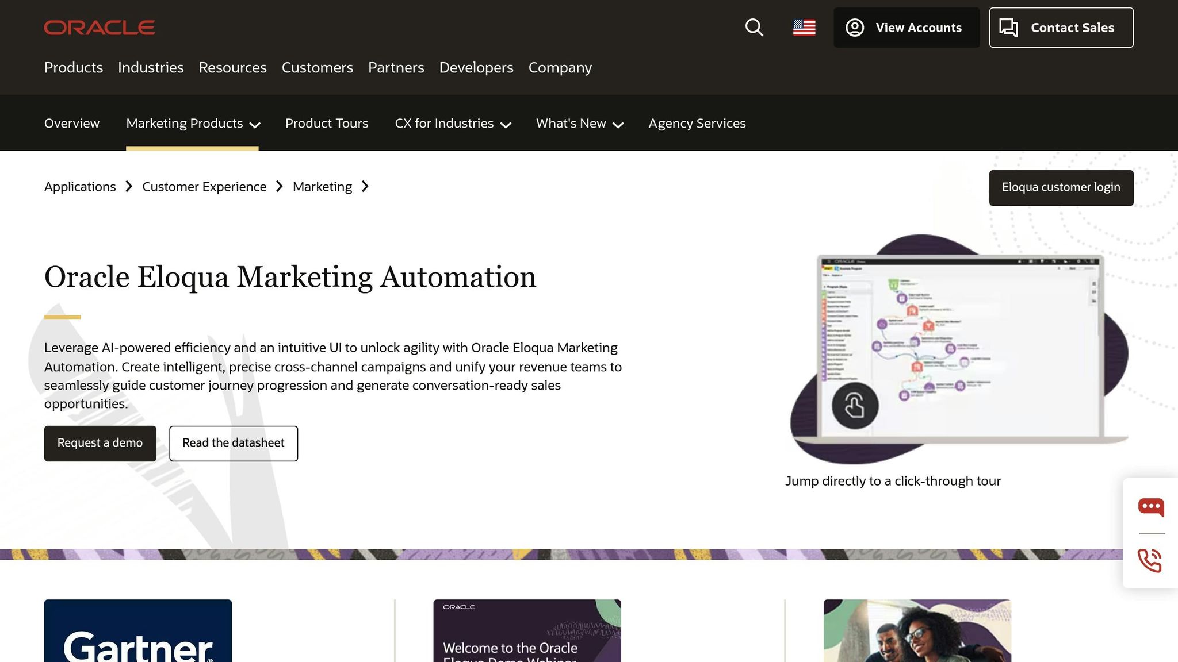The height and width of the screenshot is (662, 1178).
Task: Click the red phone call icon
Action: pyautogui.click(x=1150, y=560)
